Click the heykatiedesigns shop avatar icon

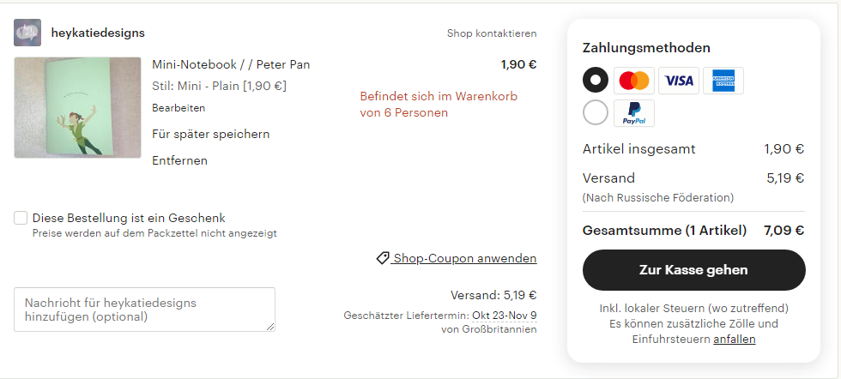[27, 33]
